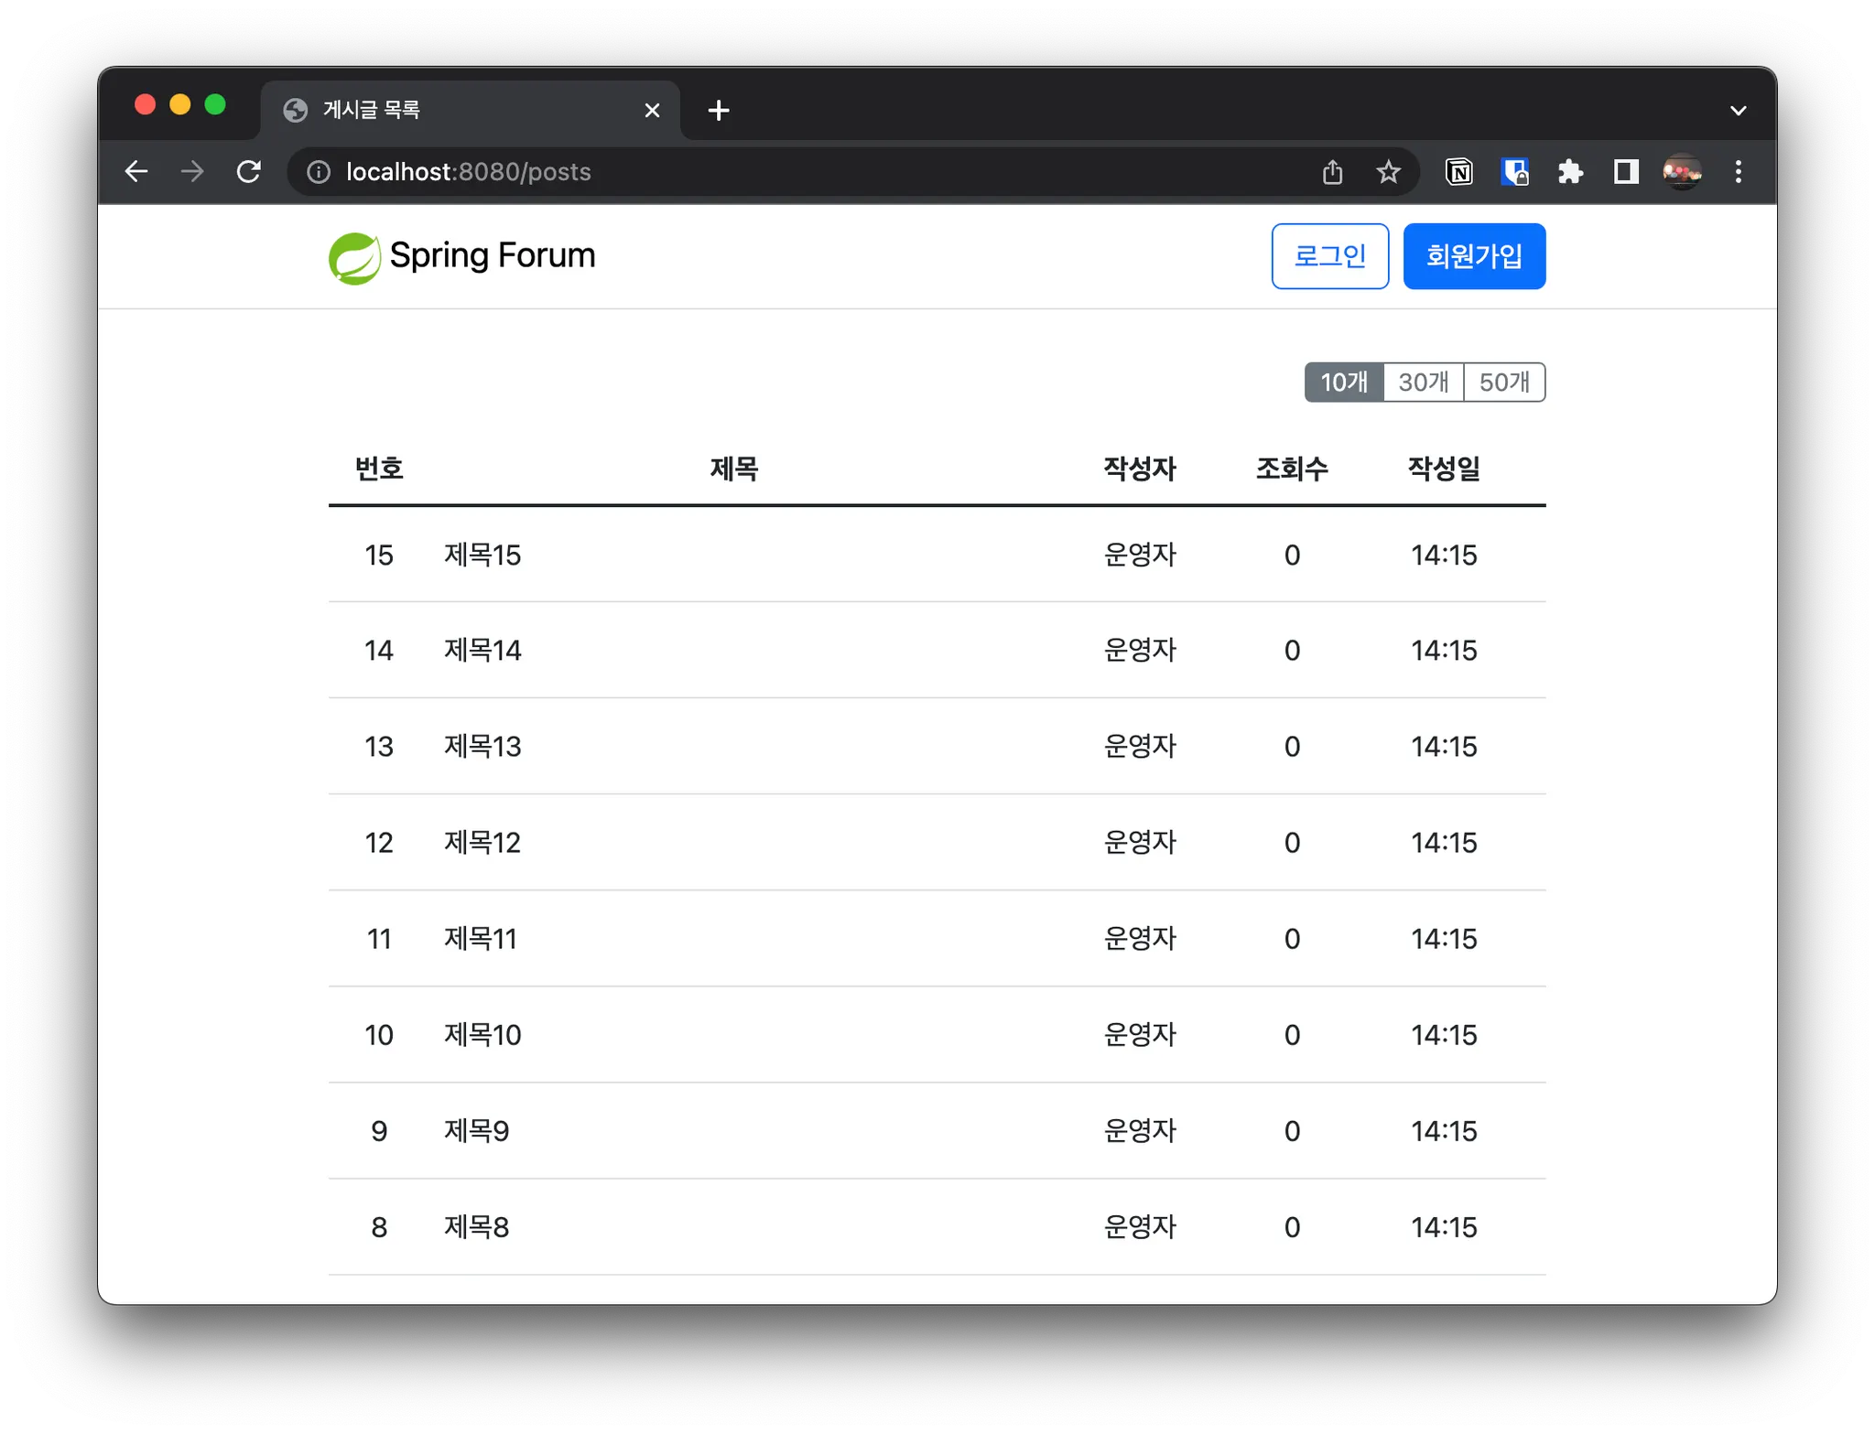The width and height of the screenshot is (1875, 1434).
Task: Select the 10개 page size option
Action: click(x=1344, y=383)
